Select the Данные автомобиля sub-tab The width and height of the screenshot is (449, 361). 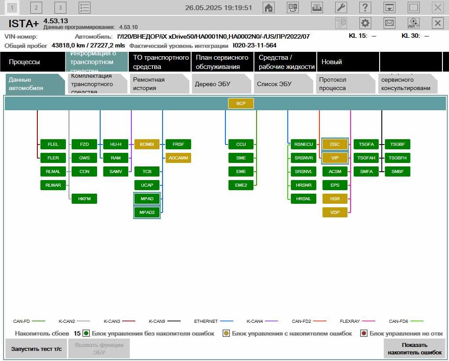pyautogui.click(x=35, y=84)
